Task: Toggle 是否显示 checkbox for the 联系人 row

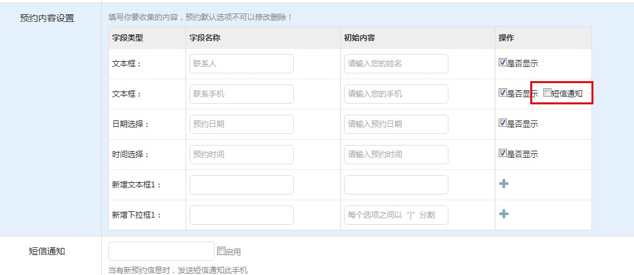Action: [503, 63]
